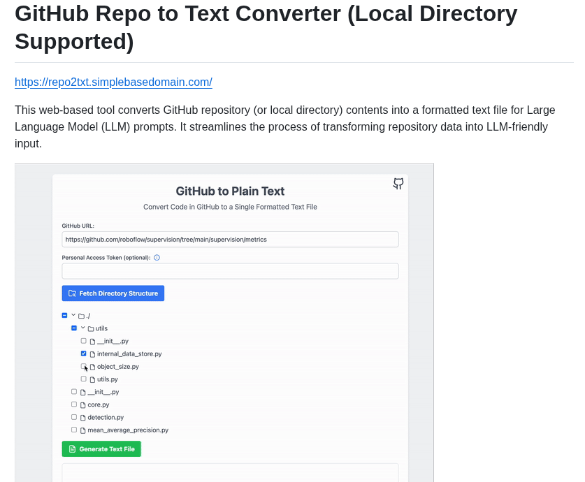The height and width of the screenshot is (482, 585).
Task: Focus the Personal Access Token input field
Action: (x=230, y=271)
